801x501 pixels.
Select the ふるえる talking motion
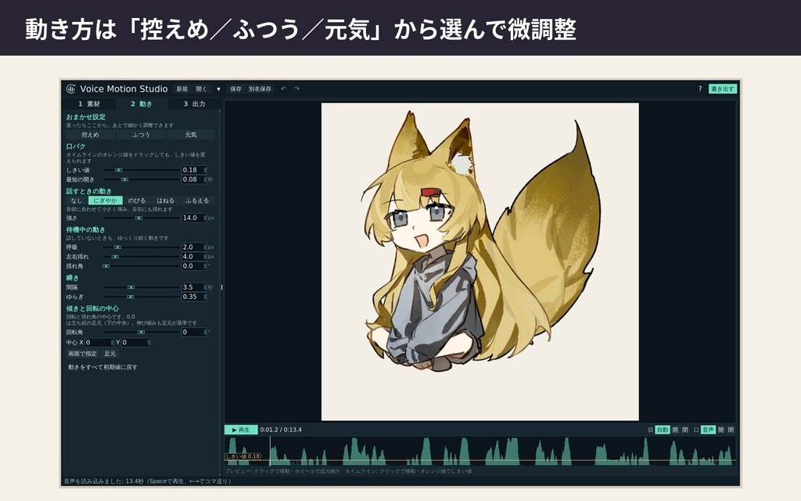(x=197, y=201)
